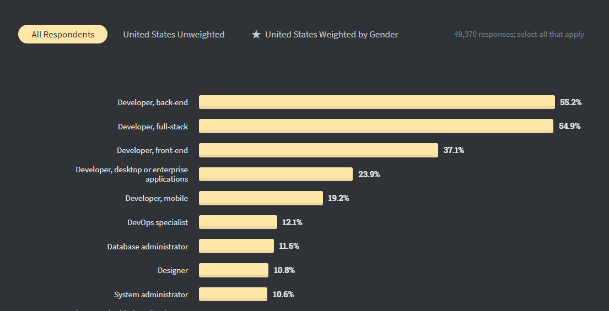This screenshot has width=609, height=311.
Task: Click the Developer, front-end bar
Action: pos(318,150)
